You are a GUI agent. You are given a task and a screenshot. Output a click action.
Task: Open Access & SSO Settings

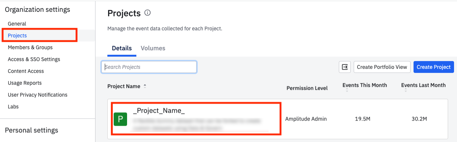coord(34,59)
